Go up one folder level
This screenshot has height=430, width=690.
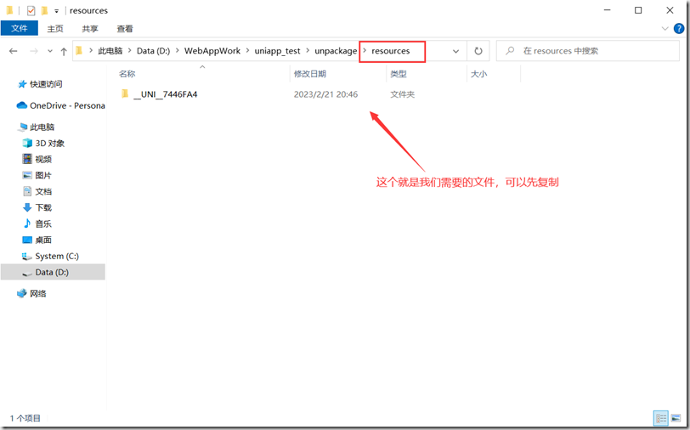(64, 51)
